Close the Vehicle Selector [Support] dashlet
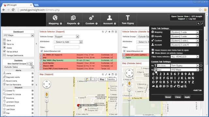The width and height of the screenshot is (209, 117). (x=116, y=32)
